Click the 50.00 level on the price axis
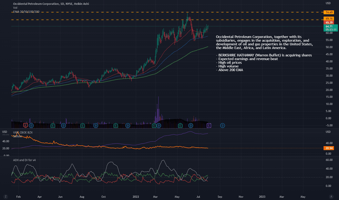The height and width of the screenshot is (200, 339). point(329,47)
